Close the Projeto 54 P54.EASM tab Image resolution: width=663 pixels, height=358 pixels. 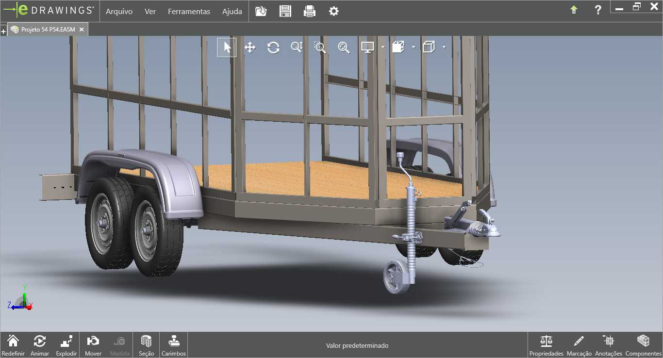coord(82,30)
